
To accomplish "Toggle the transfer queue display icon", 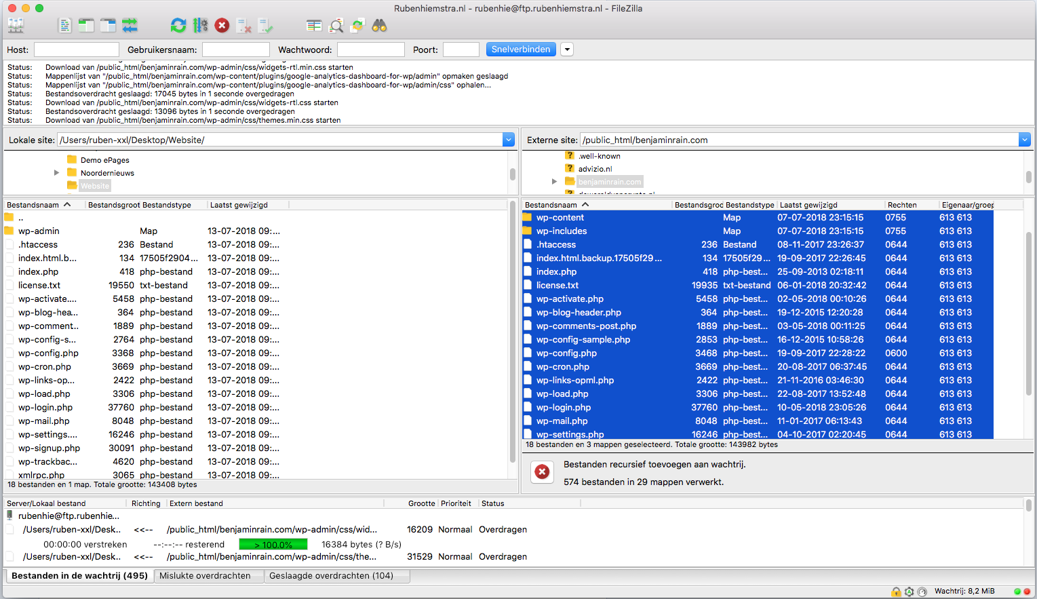I will 130,26.
